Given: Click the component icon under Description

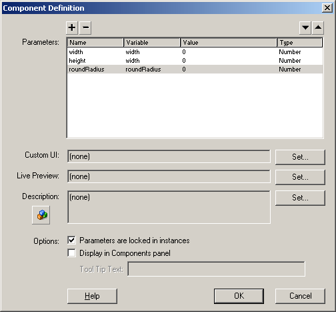Looking at the screenshot, I should coord(41,215).
